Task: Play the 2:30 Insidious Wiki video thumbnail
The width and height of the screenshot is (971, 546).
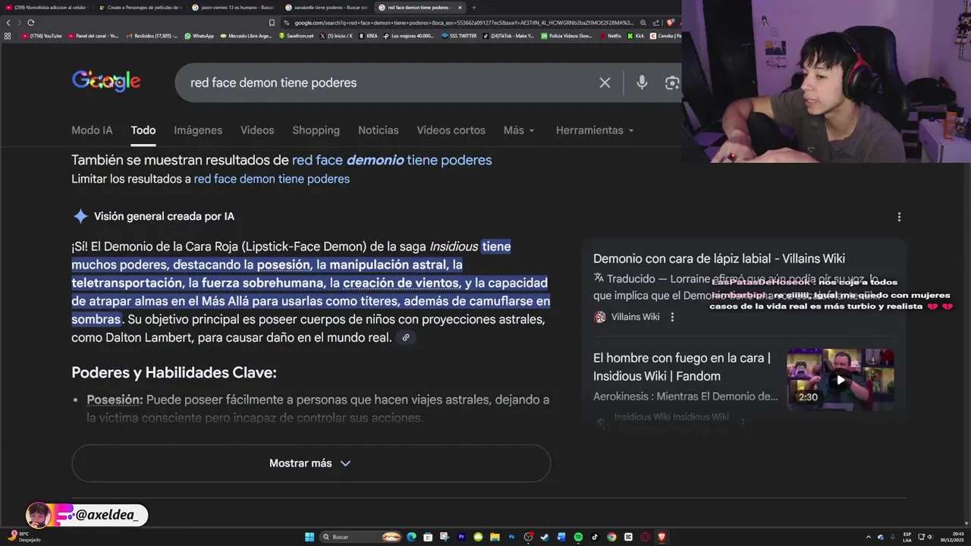Action: click(840, 379)
